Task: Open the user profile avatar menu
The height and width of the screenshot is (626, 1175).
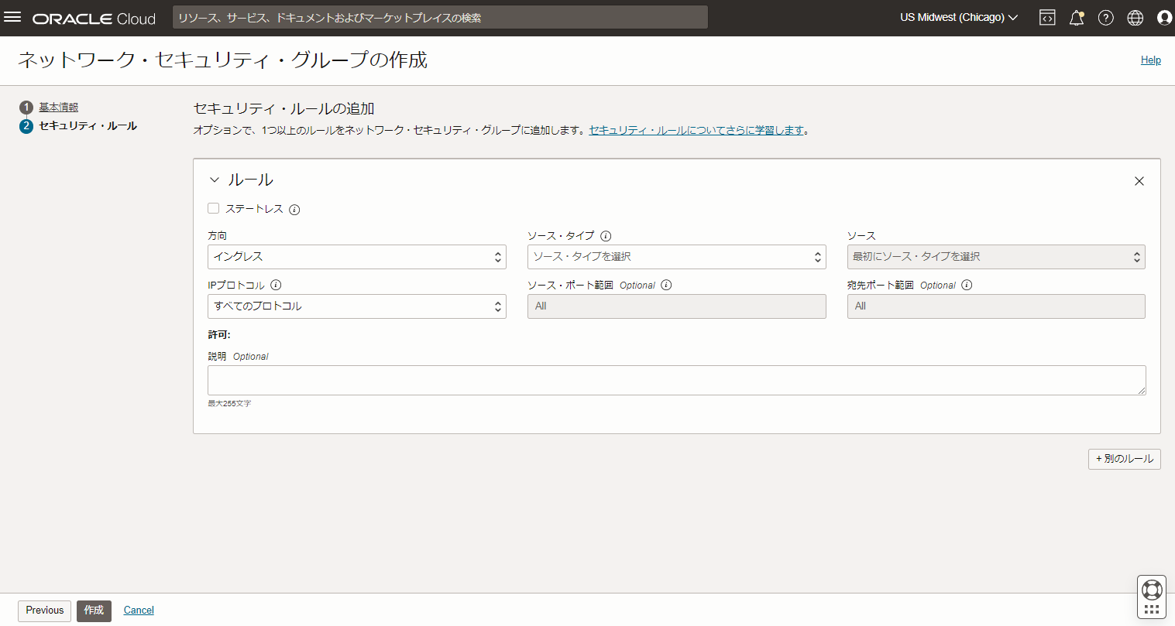Action: [x=1164, y=18]
